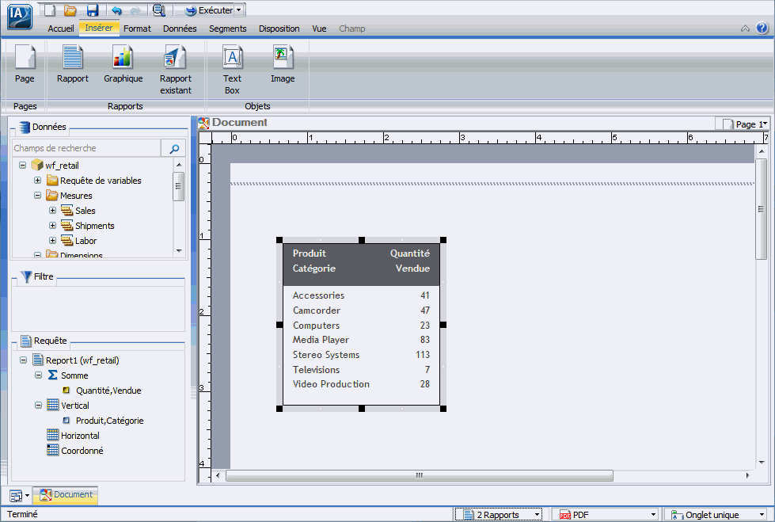Select the Produit,Catégorie field

(110, 421)
